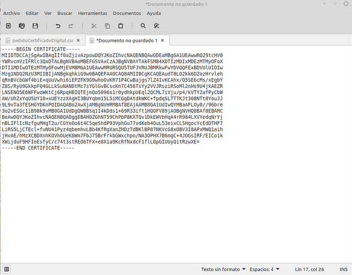Cut selection with scissors icon
Image resolution: width=352 pixels, height=275 pixels.
tap(94, 26)
